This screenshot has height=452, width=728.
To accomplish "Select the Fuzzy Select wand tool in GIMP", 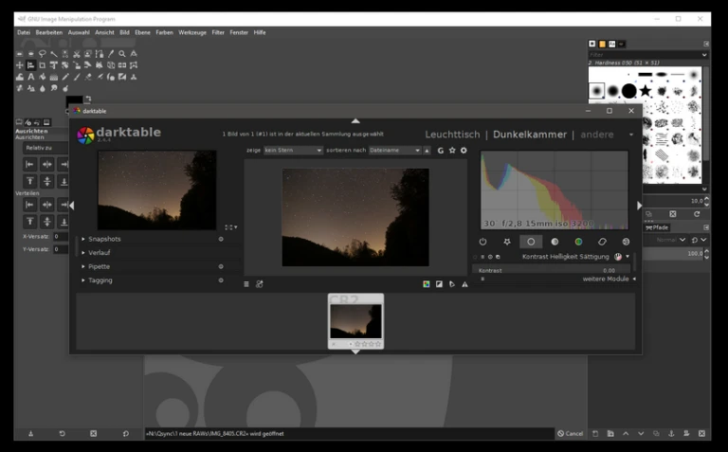I will [54, 54].
